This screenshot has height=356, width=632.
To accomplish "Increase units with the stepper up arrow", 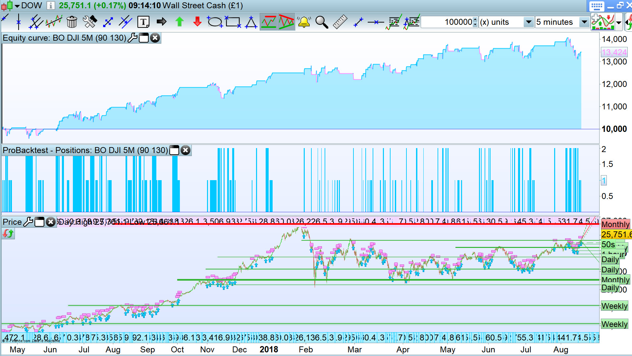I will (x=475, y=19).
